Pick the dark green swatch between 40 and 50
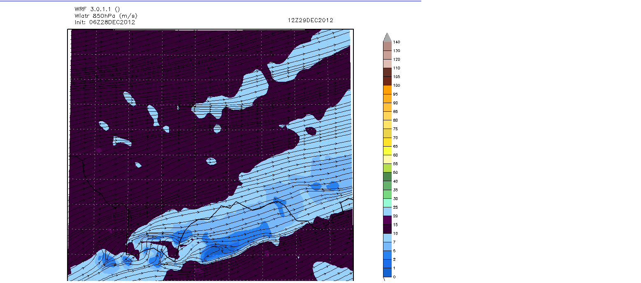The image size is (641, 283). click(387, 177)
